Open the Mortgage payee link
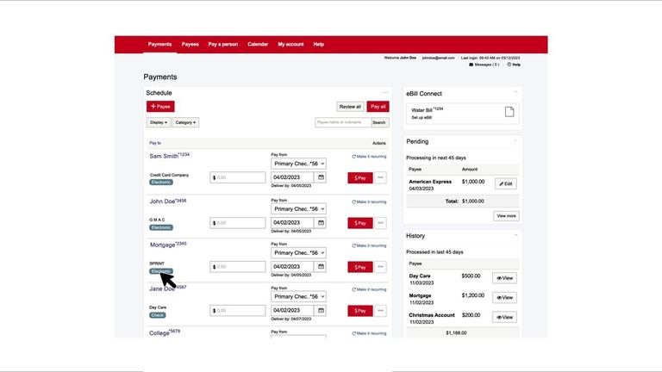The width and height of the screenshot is (662, 372). [x=168, y=245]
